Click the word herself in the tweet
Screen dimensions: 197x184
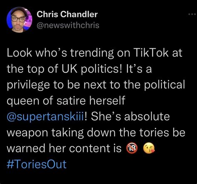tap(107, 101)
